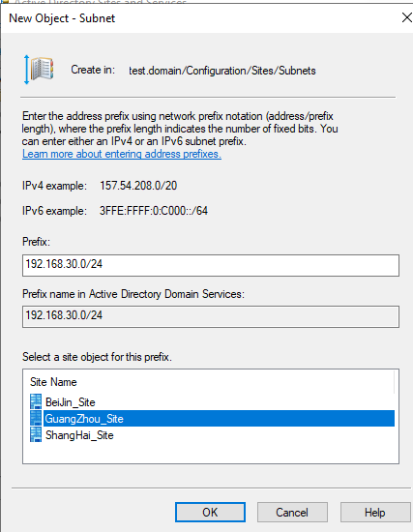Click the IPv4 example address text
Viewport: 413px width, 532px height.
coord(138,186)
